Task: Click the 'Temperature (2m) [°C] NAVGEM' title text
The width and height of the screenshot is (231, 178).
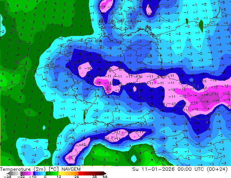Action: tap(40, 169)
